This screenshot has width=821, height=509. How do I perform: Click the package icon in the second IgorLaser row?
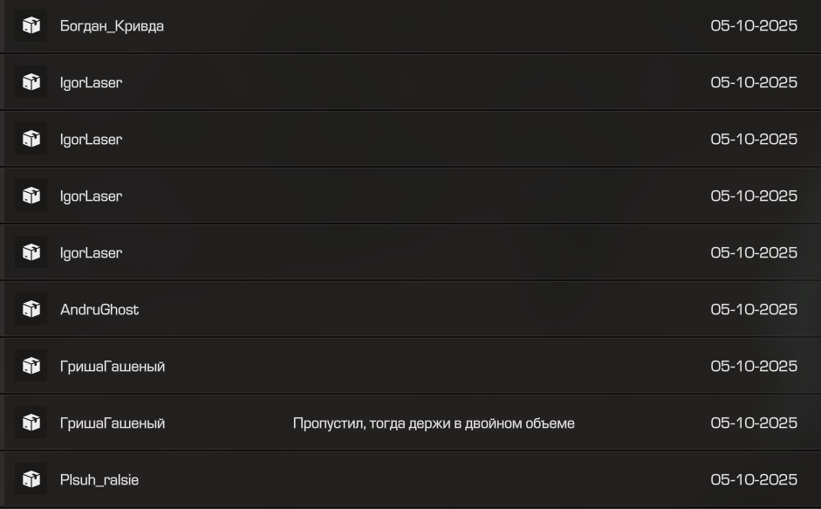pyautogui.click(x=31, y=139)
